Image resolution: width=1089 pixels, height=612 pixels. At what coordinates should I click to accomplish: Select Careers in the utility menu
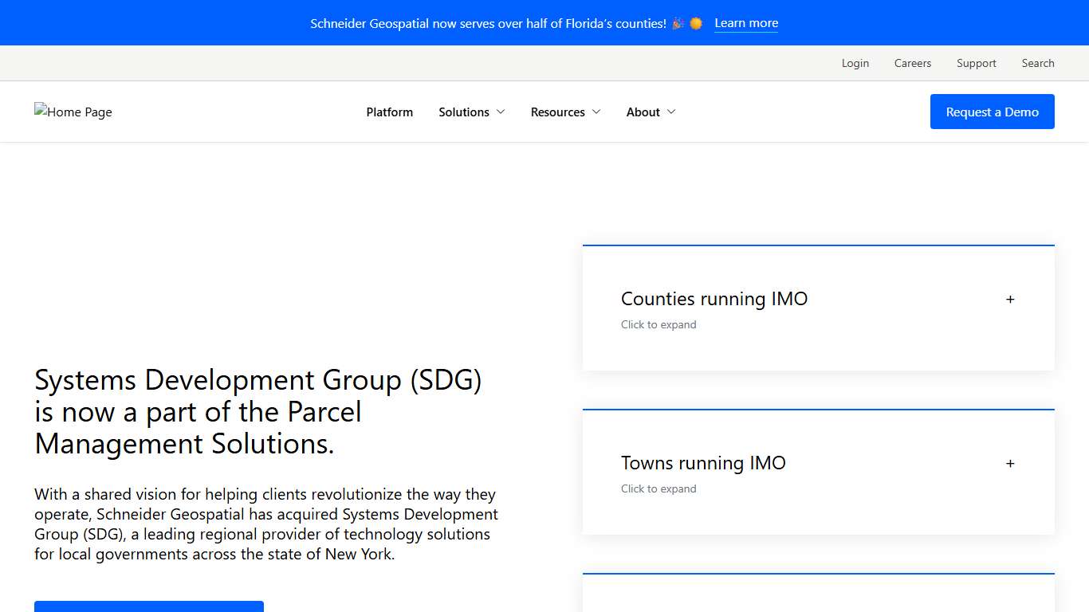click(912, 63)
